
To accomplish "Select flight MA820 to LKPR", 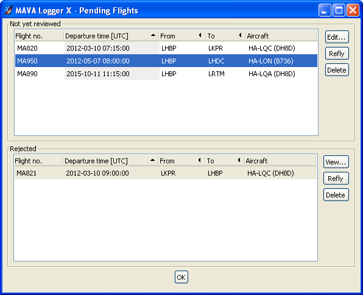I will pos(166,48).
